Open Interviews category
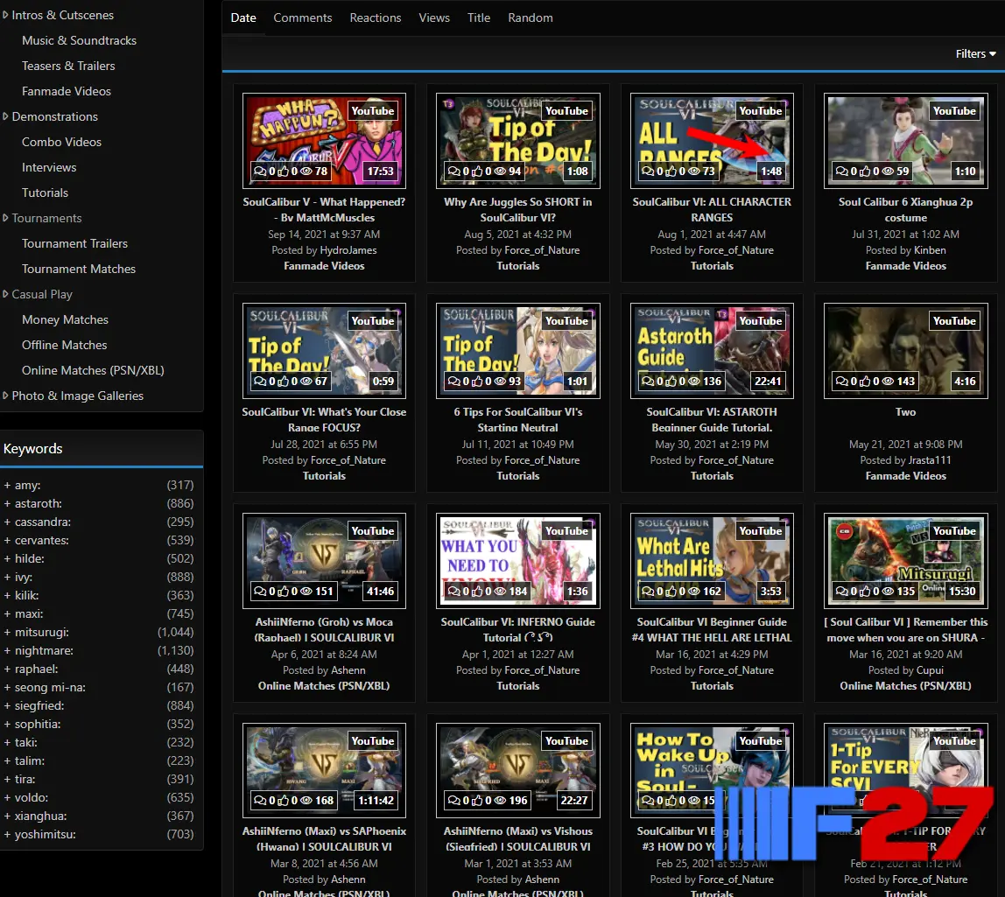This screenshot has width=1005, height=897. [x=49, y=167]
